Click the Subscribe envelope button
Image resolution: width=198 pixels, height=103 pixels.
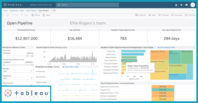pos(141,15)
